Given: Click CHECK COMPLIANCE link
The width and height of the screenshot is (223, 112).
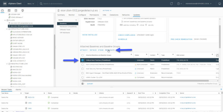Looking at the screenshot, I should 127,35.
